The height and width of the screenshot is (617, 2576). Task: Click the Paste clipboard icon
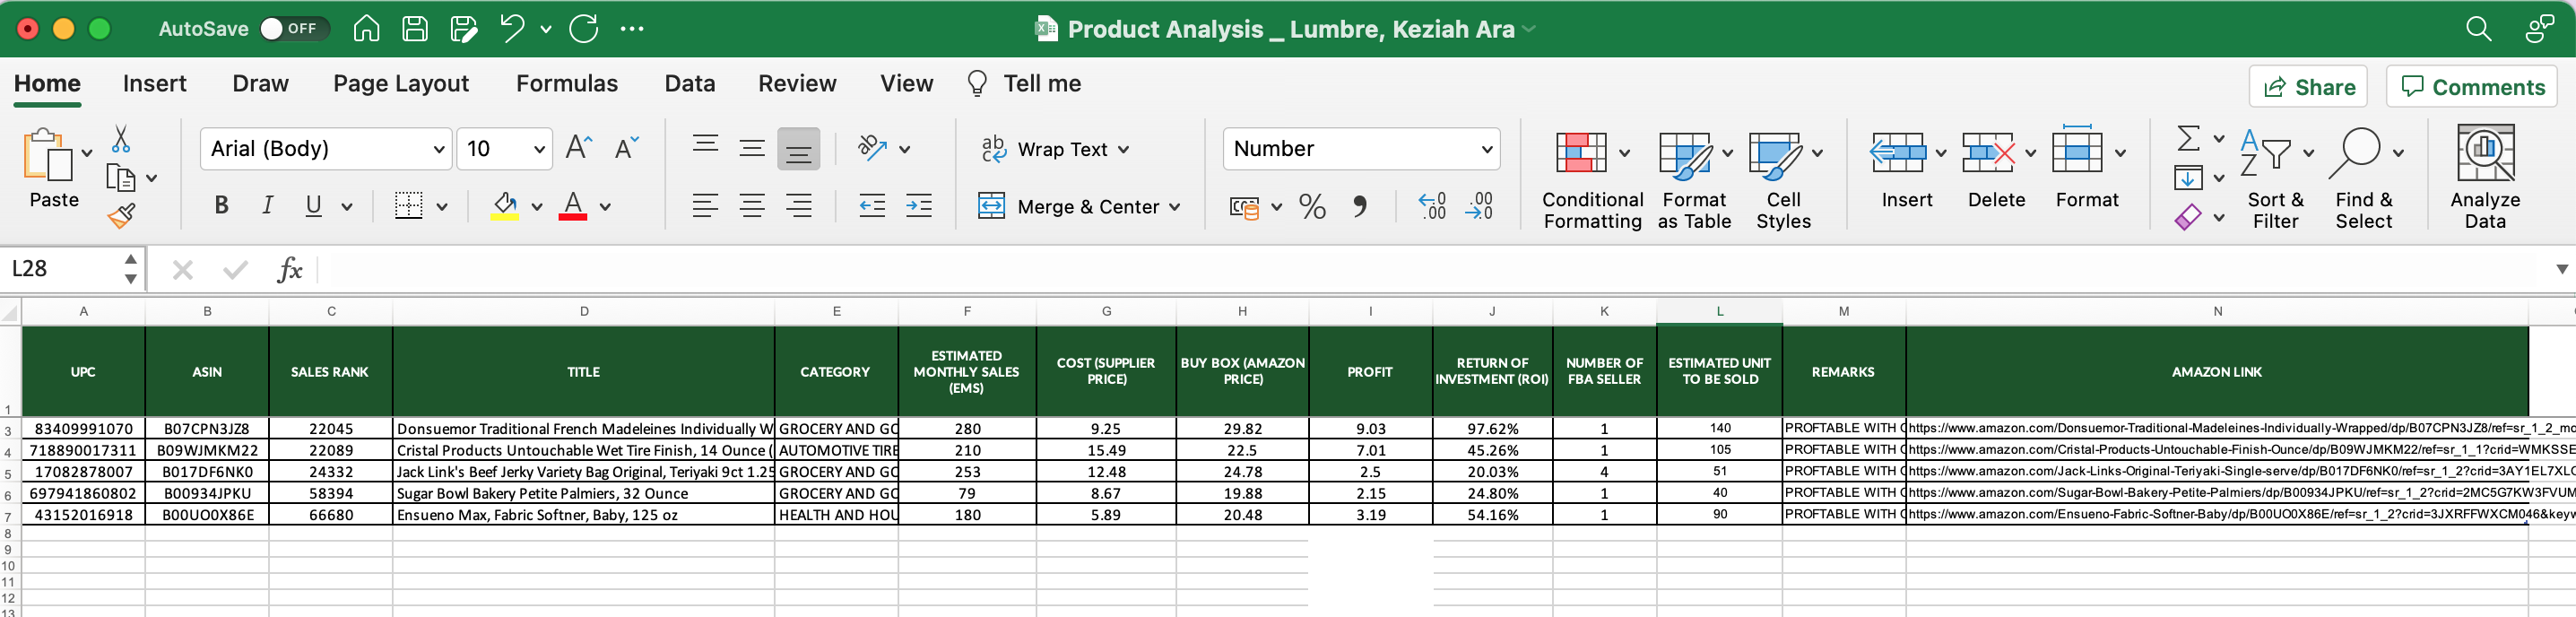click(x=48, y=156)
